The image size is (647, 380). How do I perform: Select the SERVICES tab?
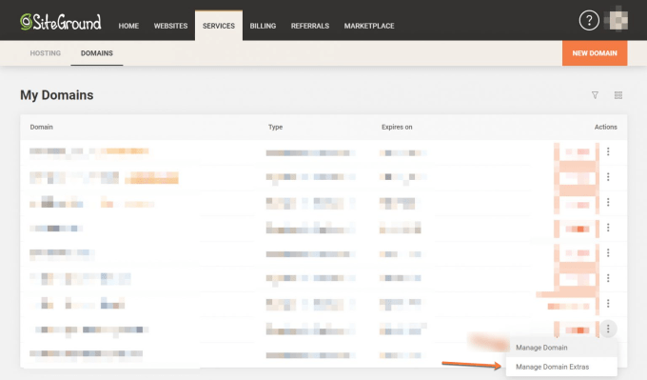coord(219,26)
